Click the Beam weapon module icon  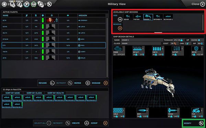pyautogui.click(x=141, y=111)
